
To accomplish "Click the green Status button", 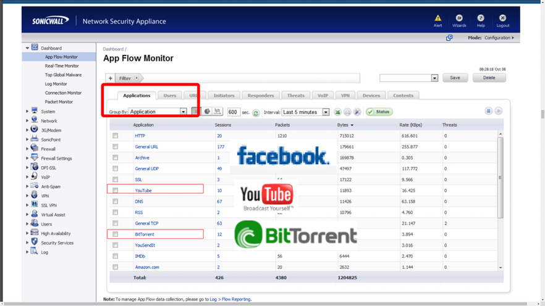I will [x=379, y=112].
